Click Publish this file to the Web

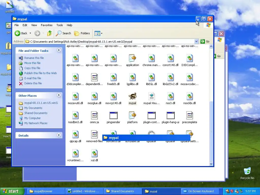pyautogui.click(x=40, y=73)
